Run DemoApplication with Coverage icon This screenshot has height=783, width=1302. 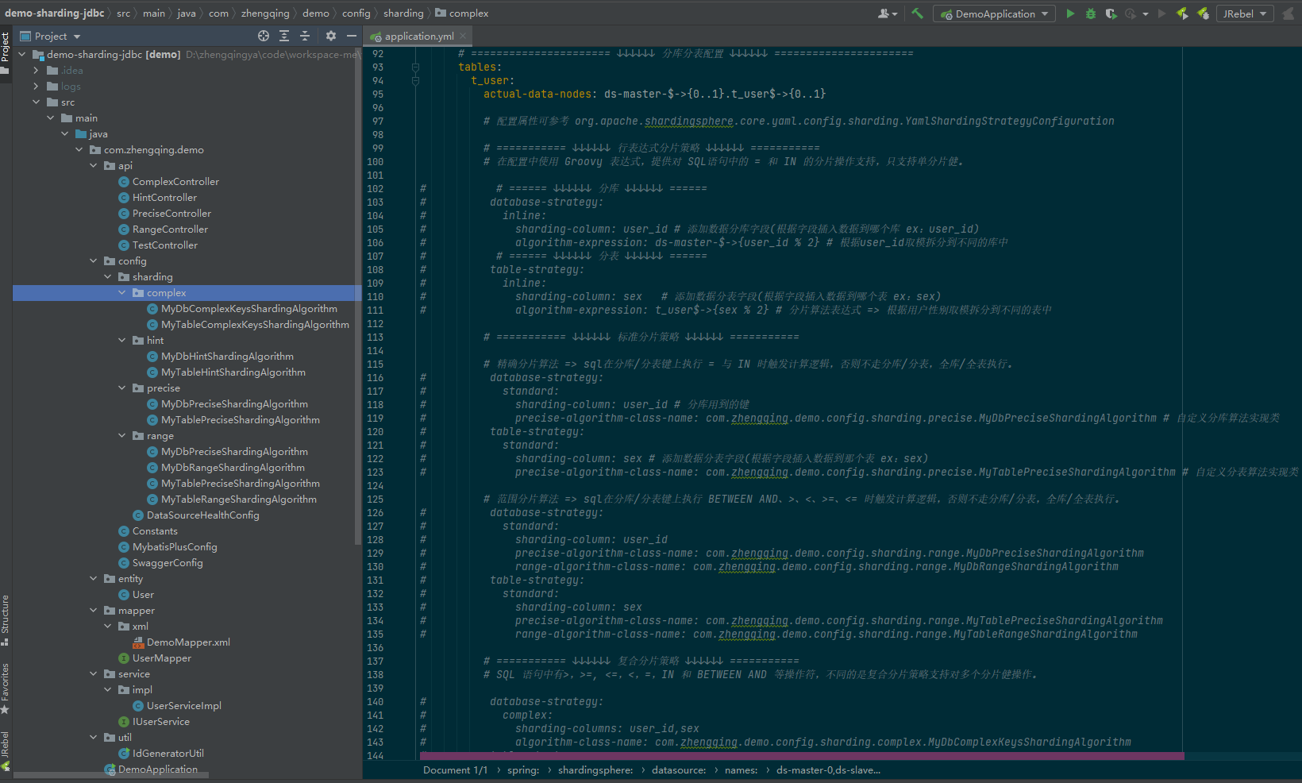1111,13
